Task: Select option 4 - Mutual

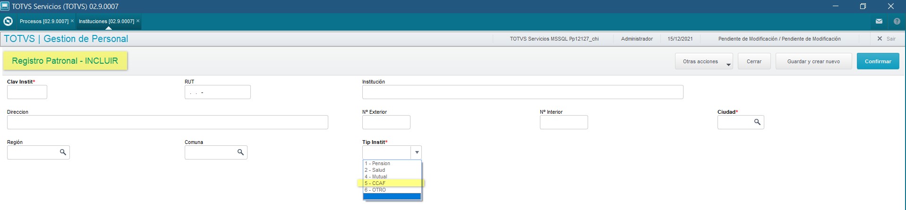Action: coord(392,176)
